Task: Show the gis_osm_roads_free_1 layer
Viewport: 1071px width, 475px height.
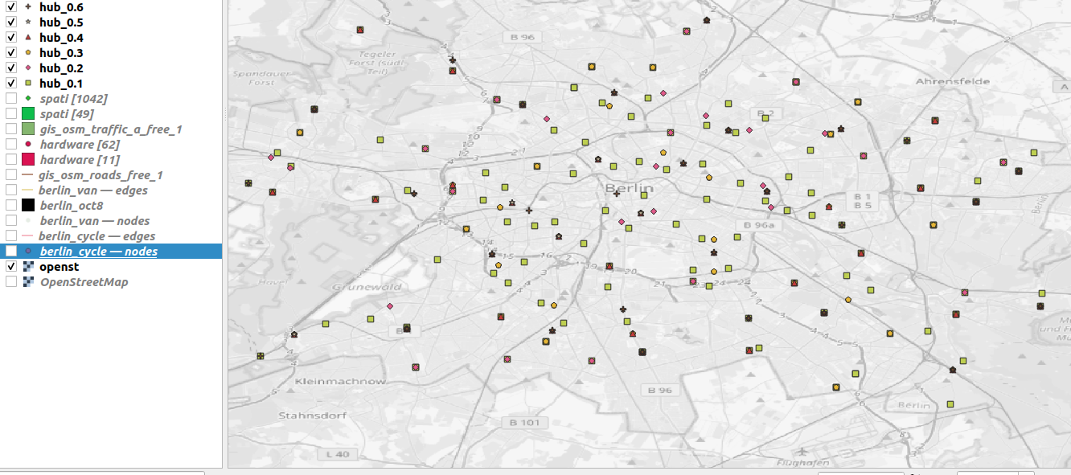Action: 11,175
